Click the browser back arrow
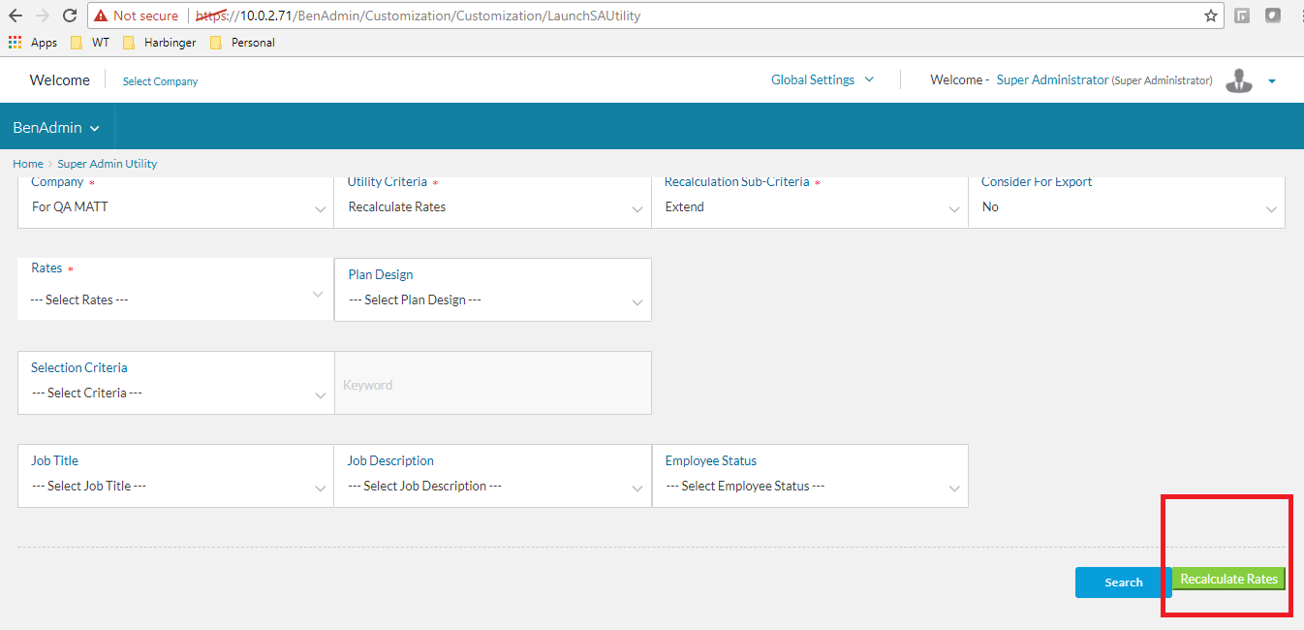1304x630 pixels. (16, 16)
